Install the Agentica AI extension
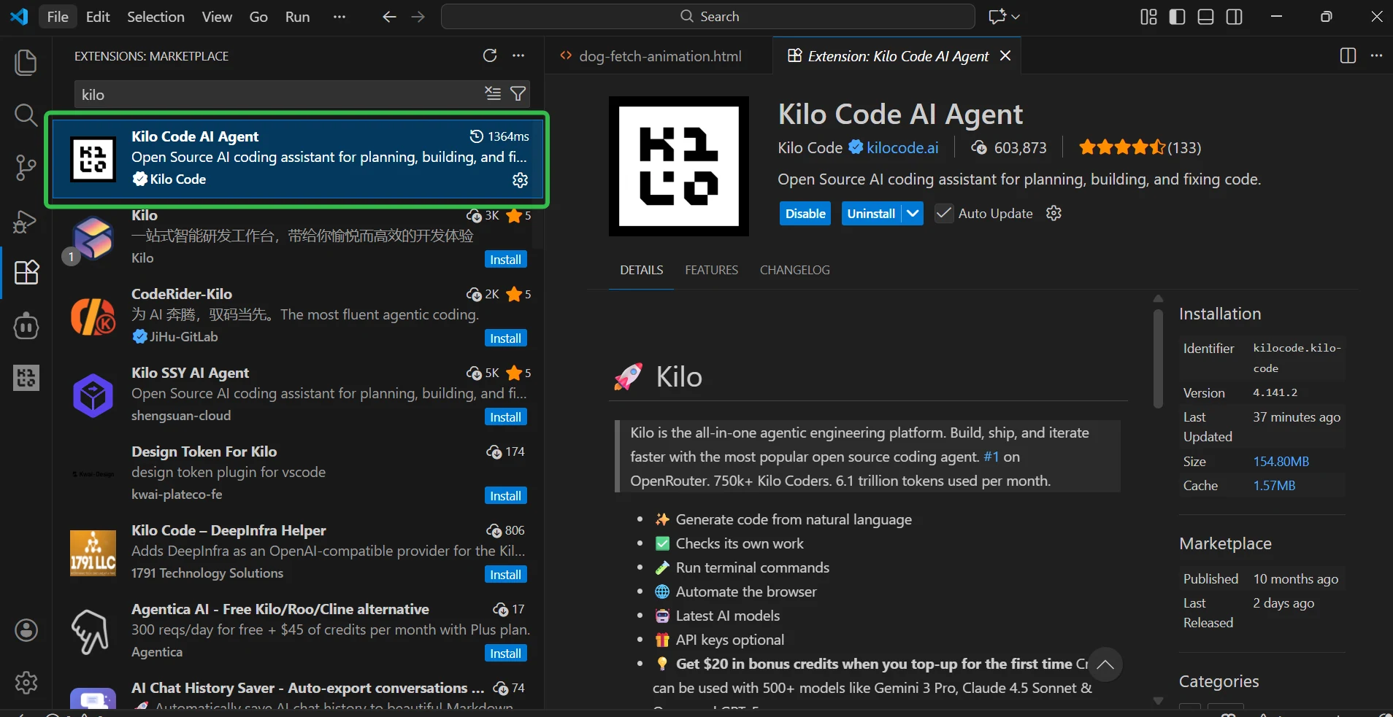The image size is (1393, 717). tap(505, 654)
